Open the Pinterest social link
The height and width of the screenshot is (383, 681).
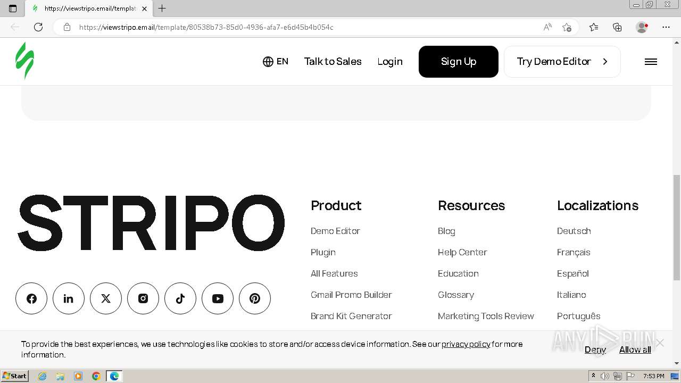click(x=255, y=298)
